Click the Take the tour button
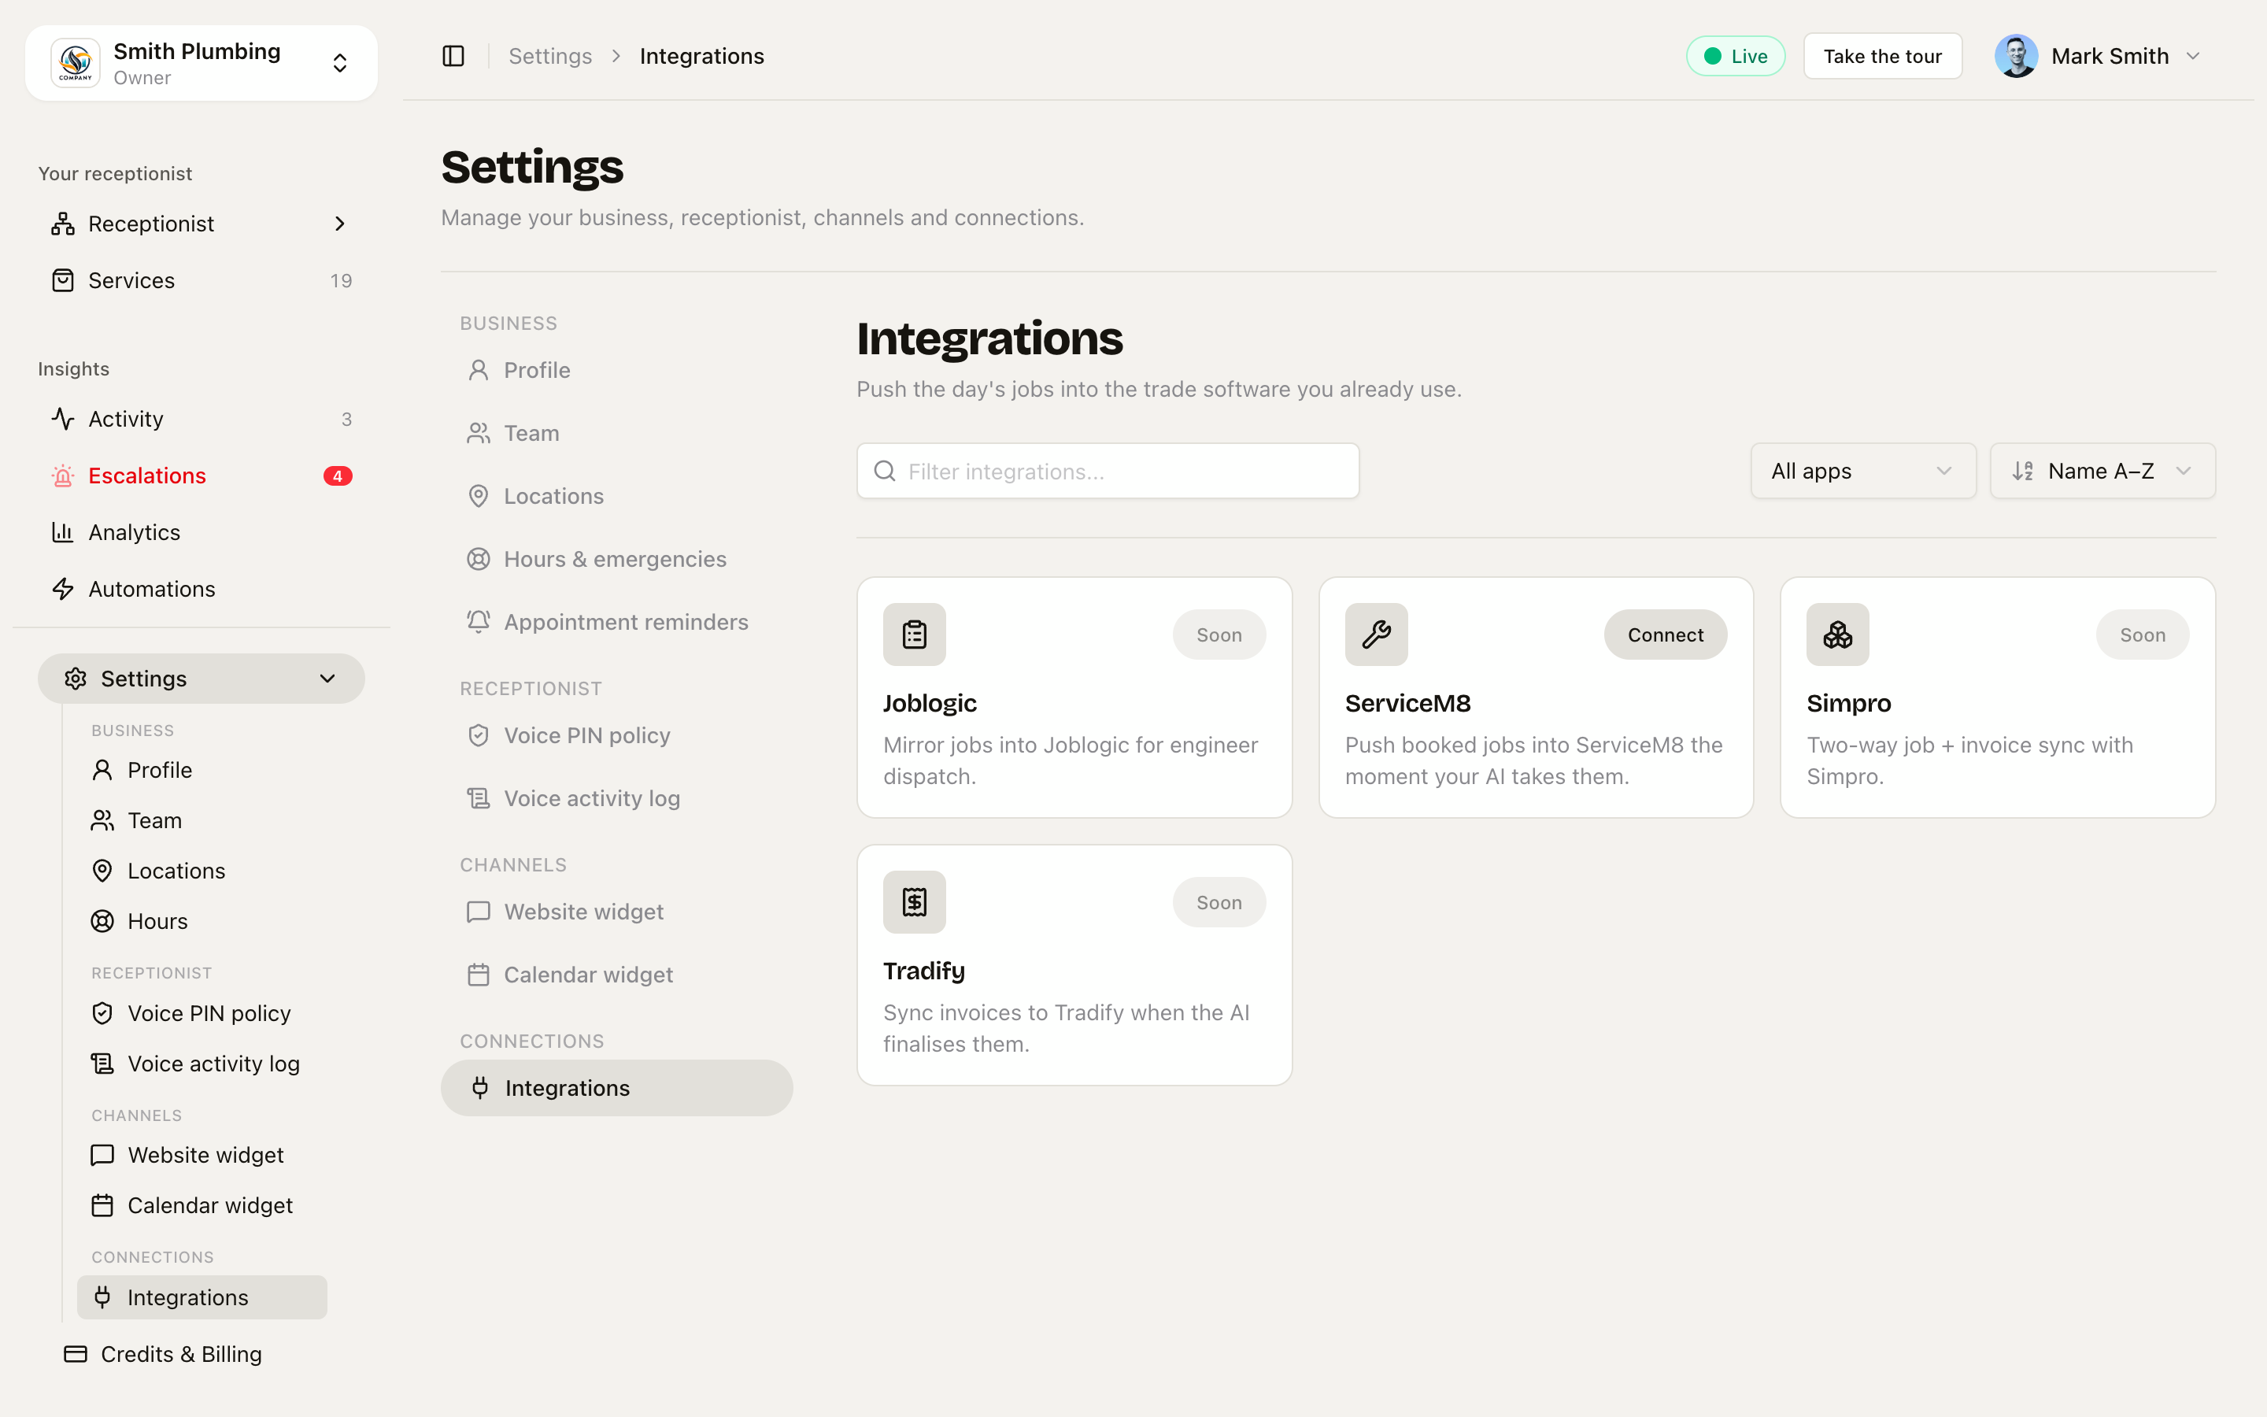The image size is (2267, 1417). coord(1882,56)
